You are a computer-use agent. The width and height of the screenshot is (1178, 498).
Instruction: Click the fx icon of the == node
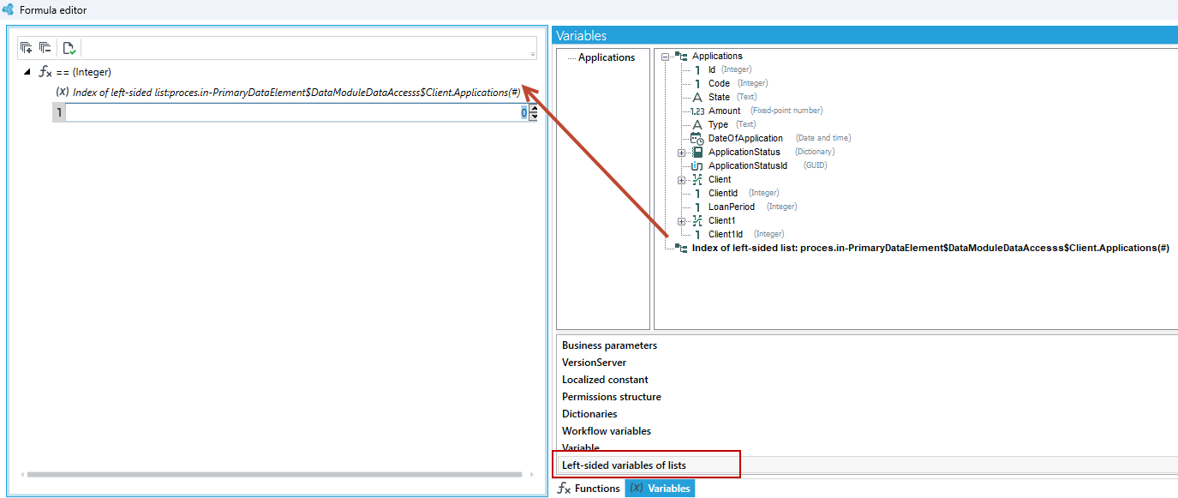click(46, 72)
